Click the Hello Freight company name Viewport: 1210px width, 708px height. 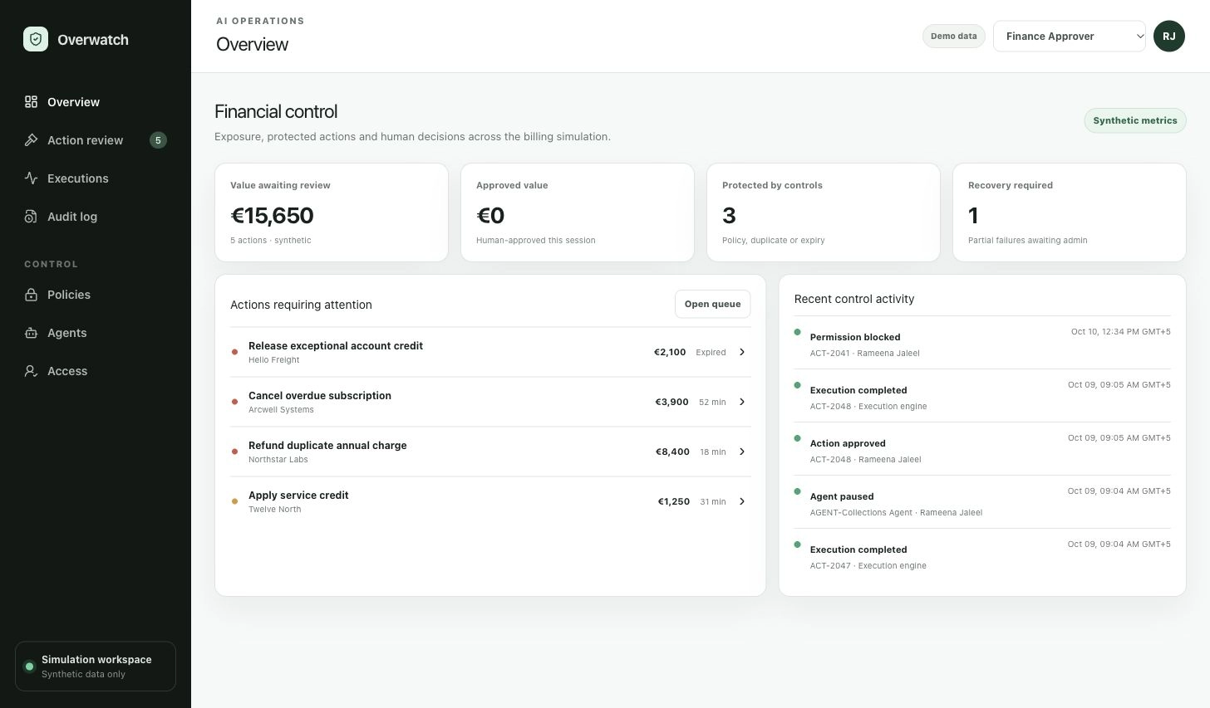click(x=273, y=360)
